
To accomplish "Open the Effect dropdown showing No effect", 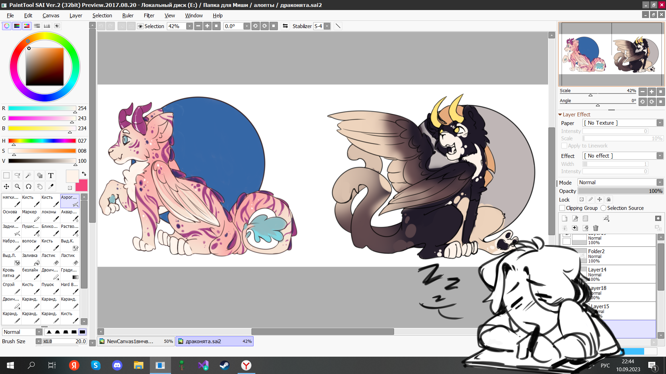I will tap(623, 156).
